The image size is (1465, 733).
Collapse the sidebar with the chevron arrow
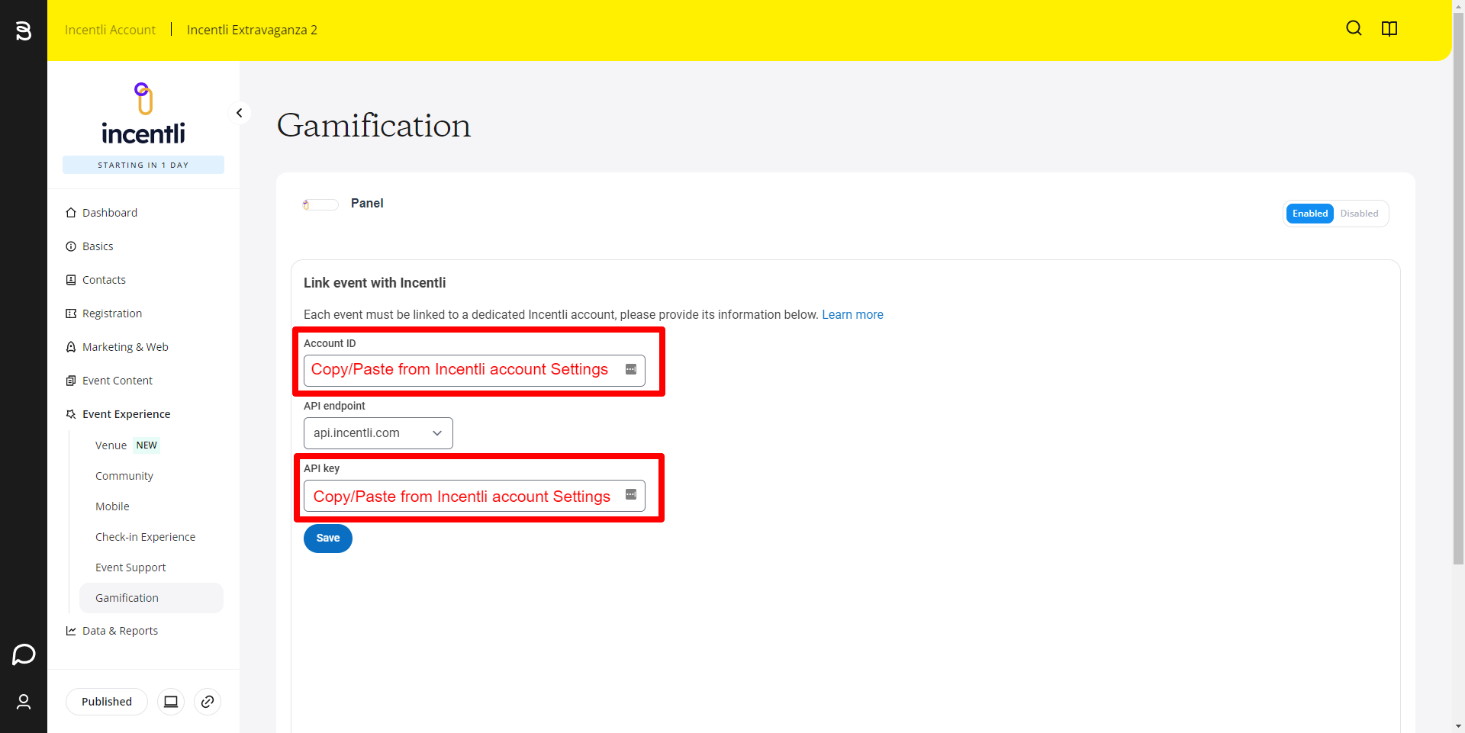239,113
